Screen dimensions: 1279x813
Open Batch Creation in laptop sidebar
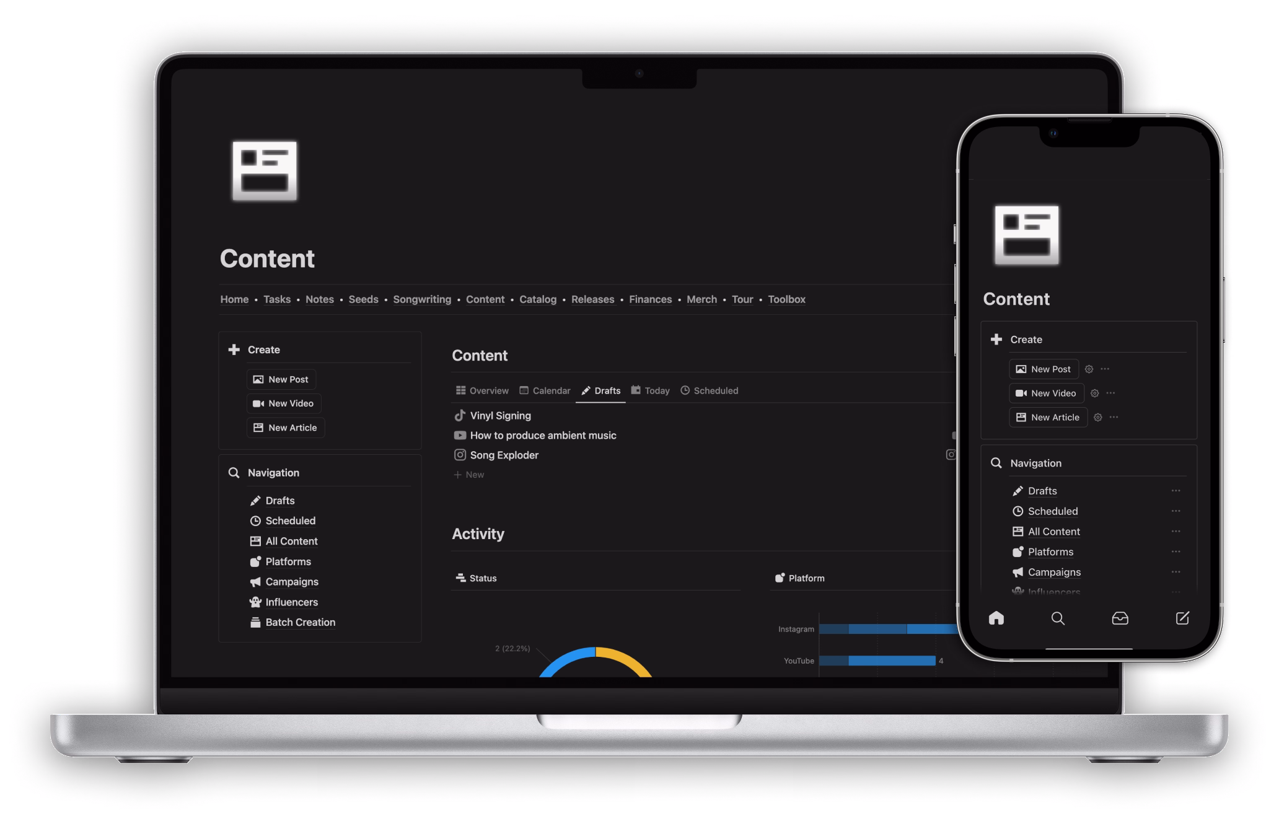point(292,622)
